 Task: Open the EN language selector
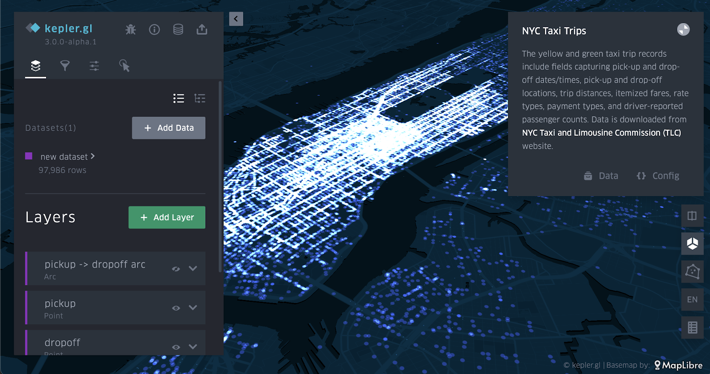pyautogui.click(x=692, y=299)
